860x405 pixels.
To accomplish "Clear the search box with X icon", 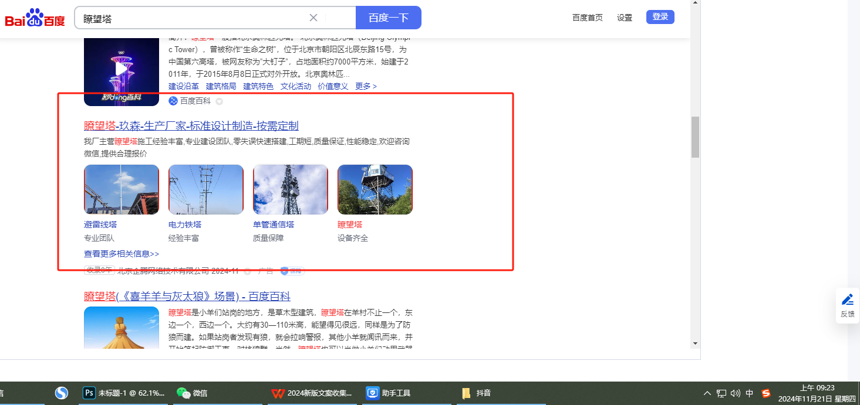I will coord(313,18).
